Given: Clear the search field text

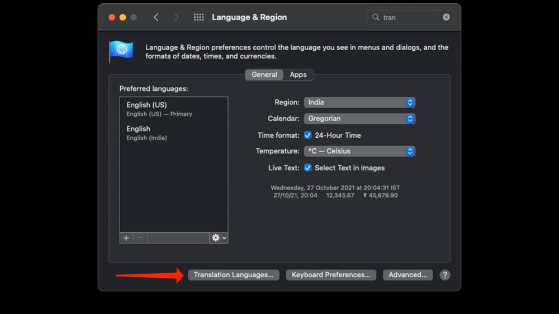Looking at the screenshot, I should point(446,17).
